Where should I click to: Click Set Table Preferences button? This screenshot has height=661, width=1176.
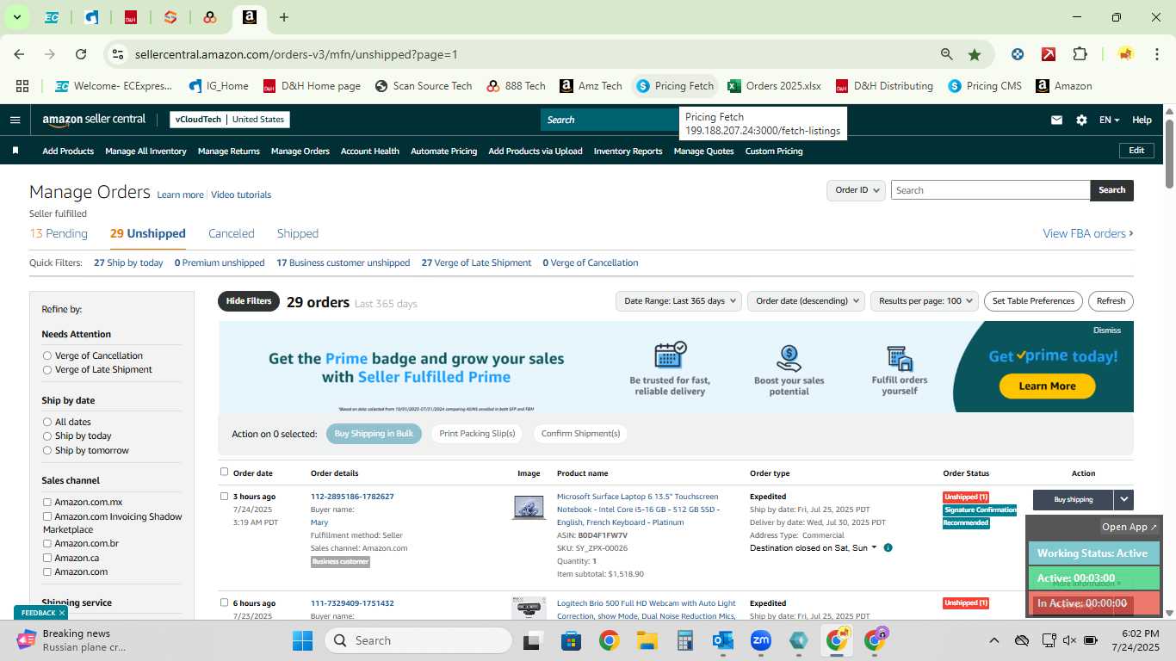click(1033, 301)
